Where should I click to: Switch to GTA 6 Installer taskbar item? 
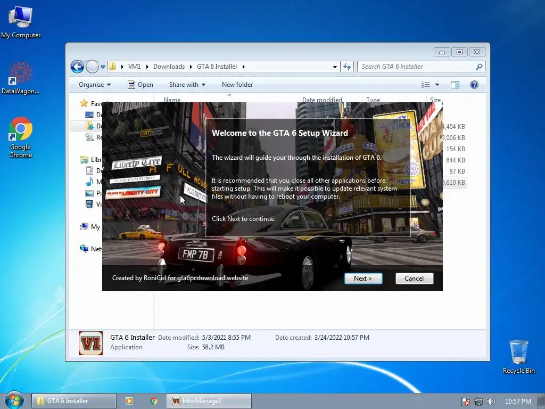pyautogui.click(x=73, y=401)
